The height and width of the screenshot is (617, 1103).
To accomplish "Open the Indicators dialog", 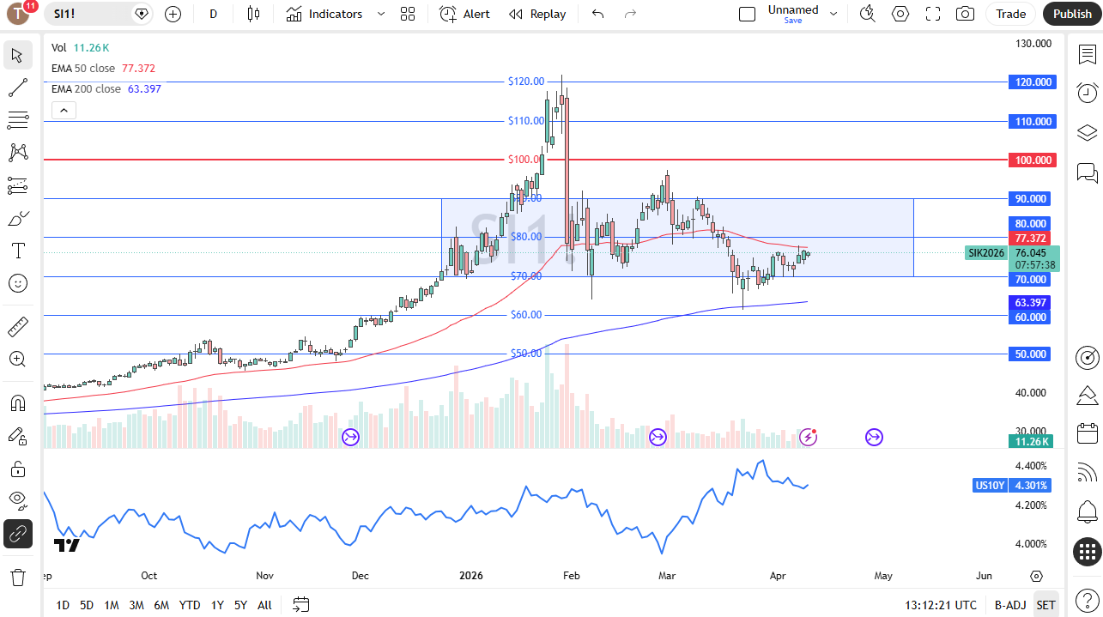I will (324, 14).
